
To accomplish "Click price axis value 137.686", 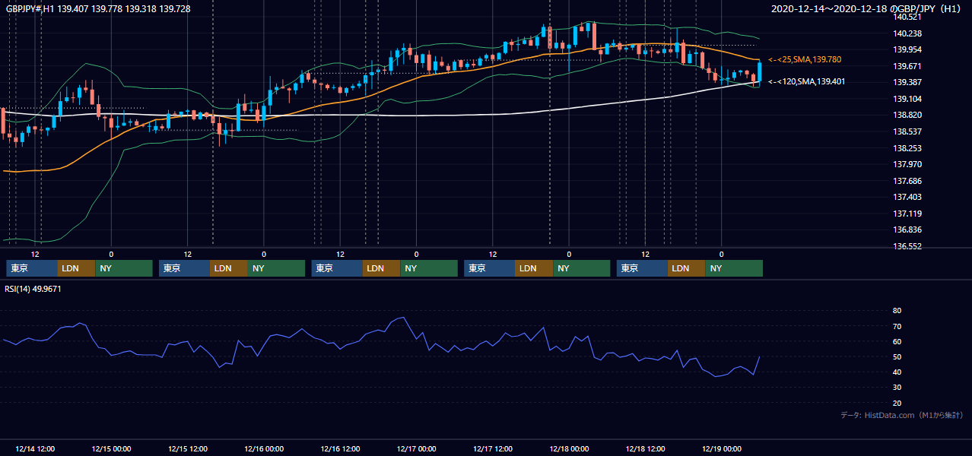I will (x=908, y=181).
